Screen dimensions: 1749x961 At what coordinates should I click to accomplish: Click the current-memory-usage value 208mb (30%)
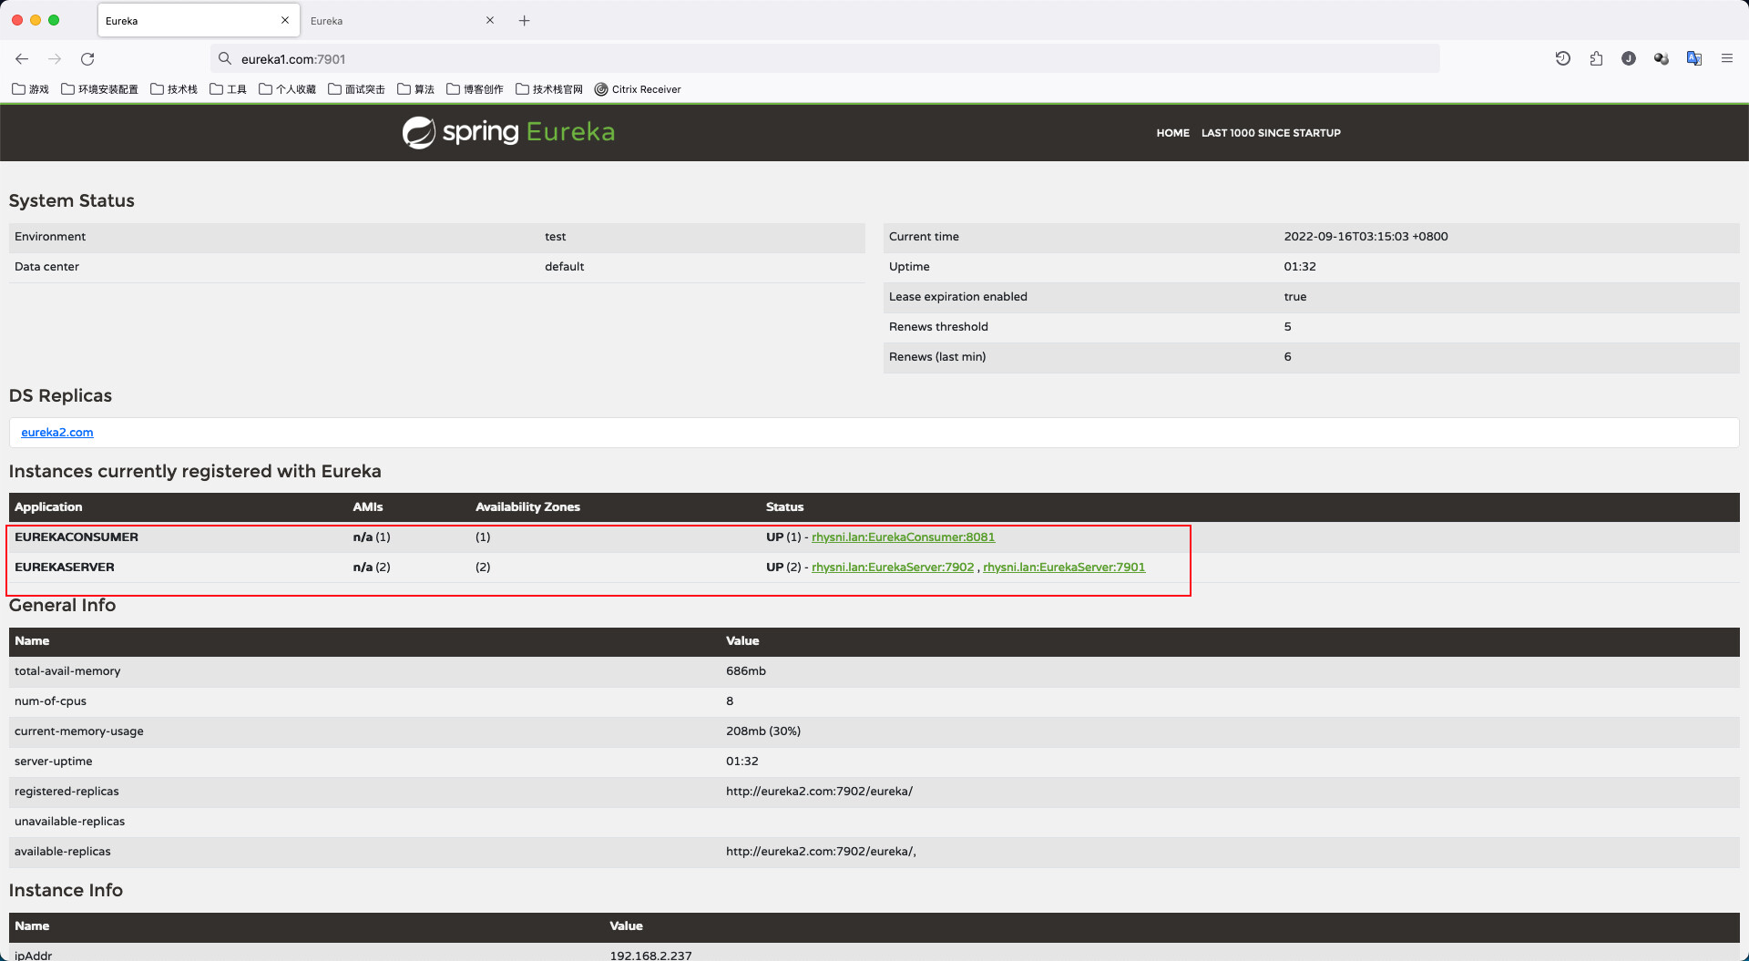tap(763, 731)
